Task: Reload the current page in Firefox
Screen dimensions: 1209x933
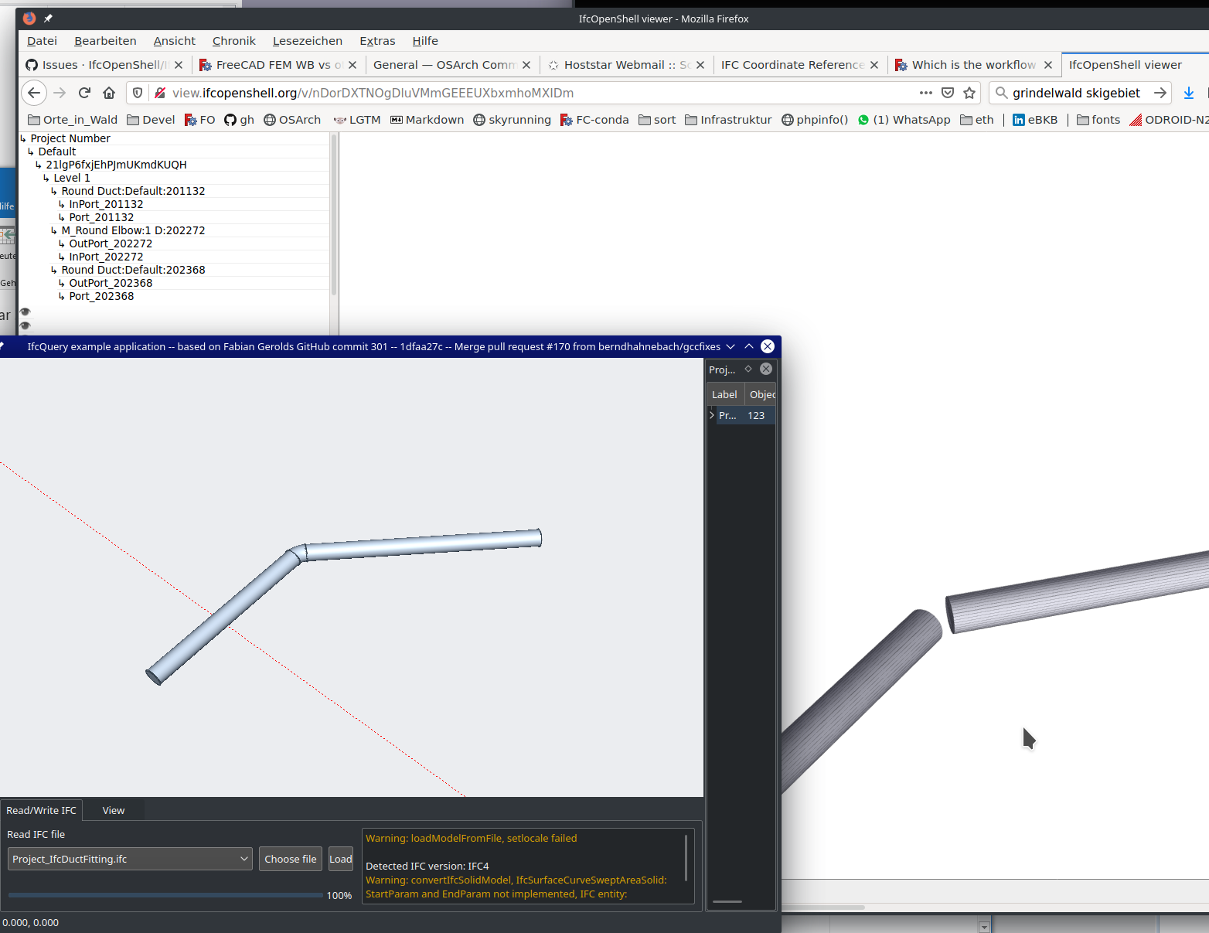Action: [84, 93]
